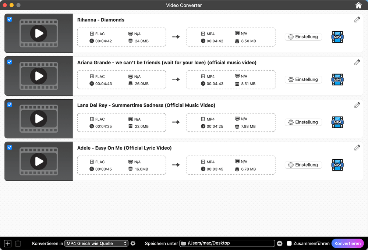The height and width of the screenshot is (250, 368).
Task: Open output folder with arrow icon
Action: click(280, 243)
